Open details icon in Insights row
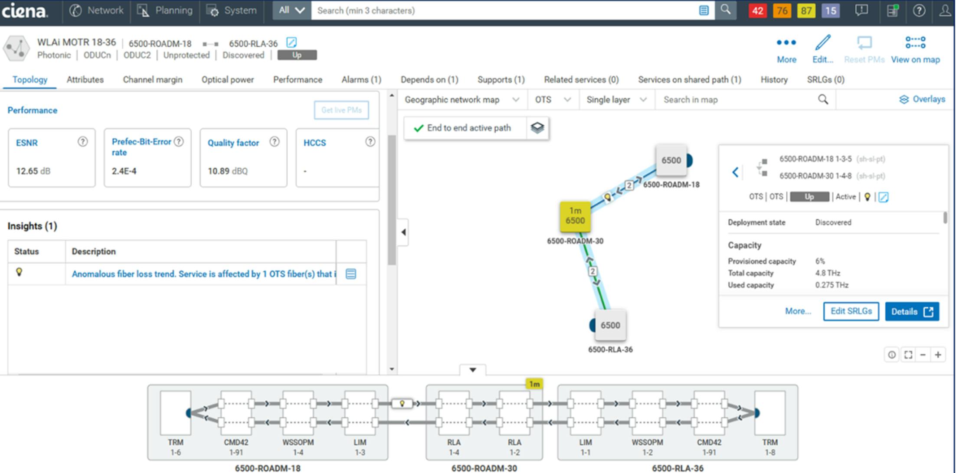This screenshot has height=473, width=956. (351, 274)
